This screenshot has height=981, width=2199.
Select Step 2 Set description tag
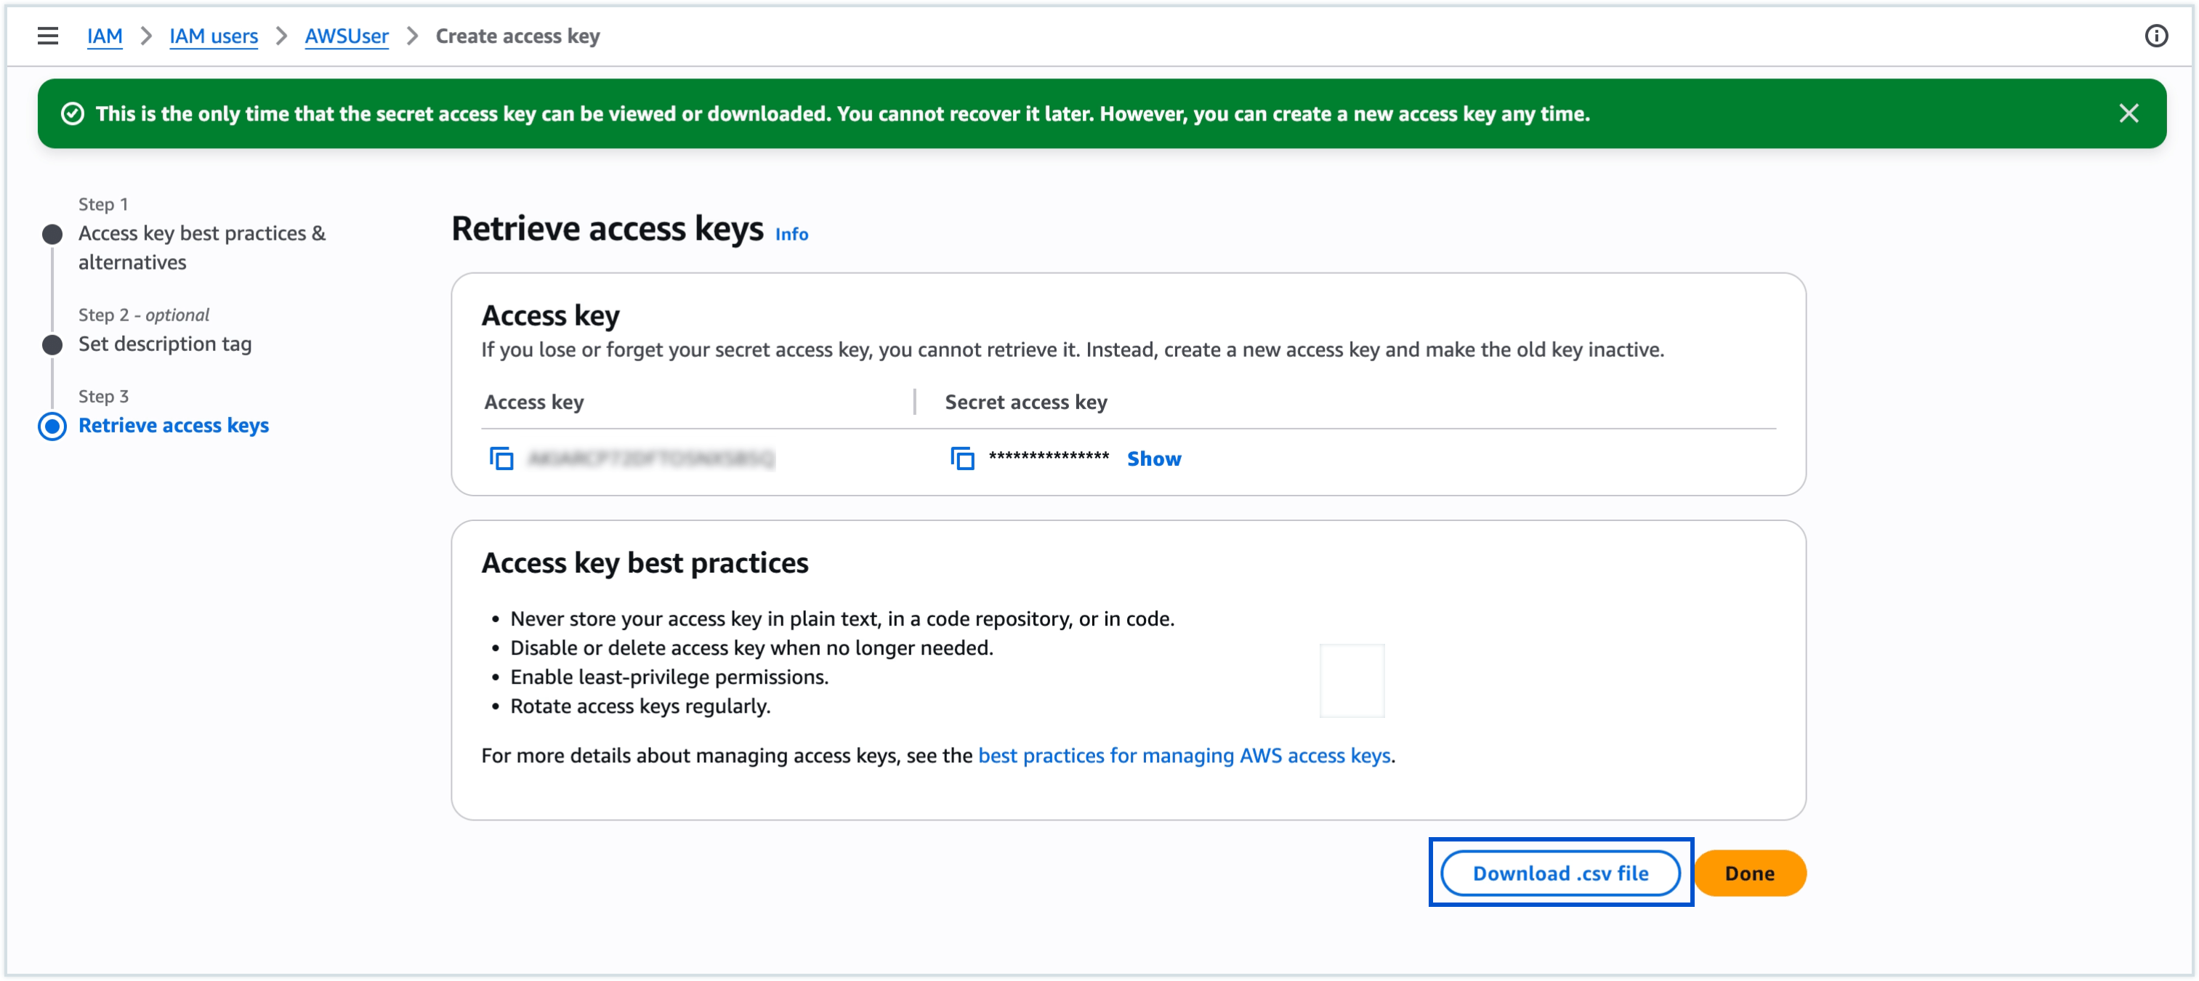pos(165,344)
